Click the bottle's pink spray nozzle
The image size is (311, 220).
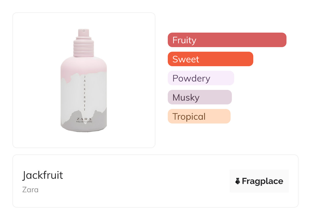(x=83, y=33)
